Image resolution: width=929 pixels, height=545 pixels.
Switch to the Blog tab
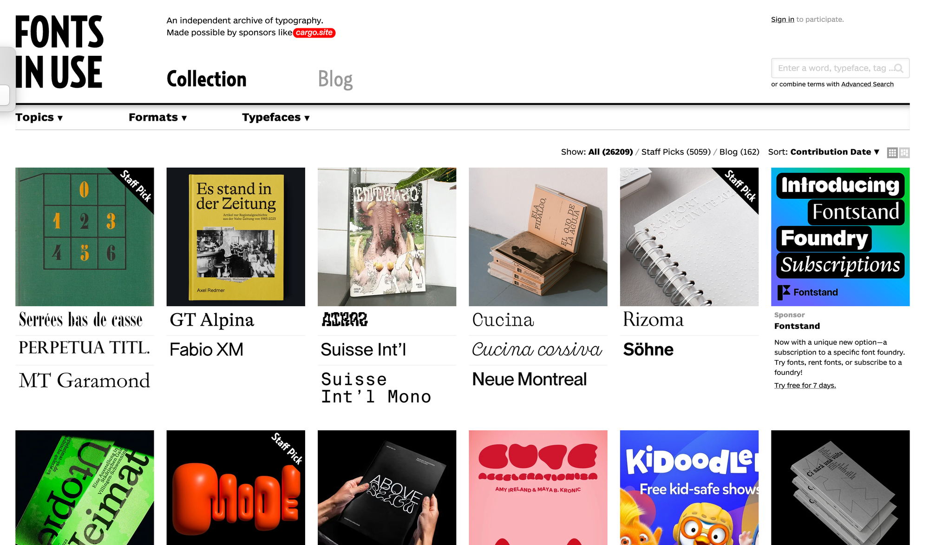[335, 79]
